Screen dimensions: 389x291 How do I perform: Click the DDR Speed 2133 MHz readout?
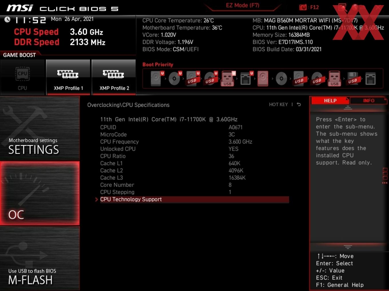[60, 42]
